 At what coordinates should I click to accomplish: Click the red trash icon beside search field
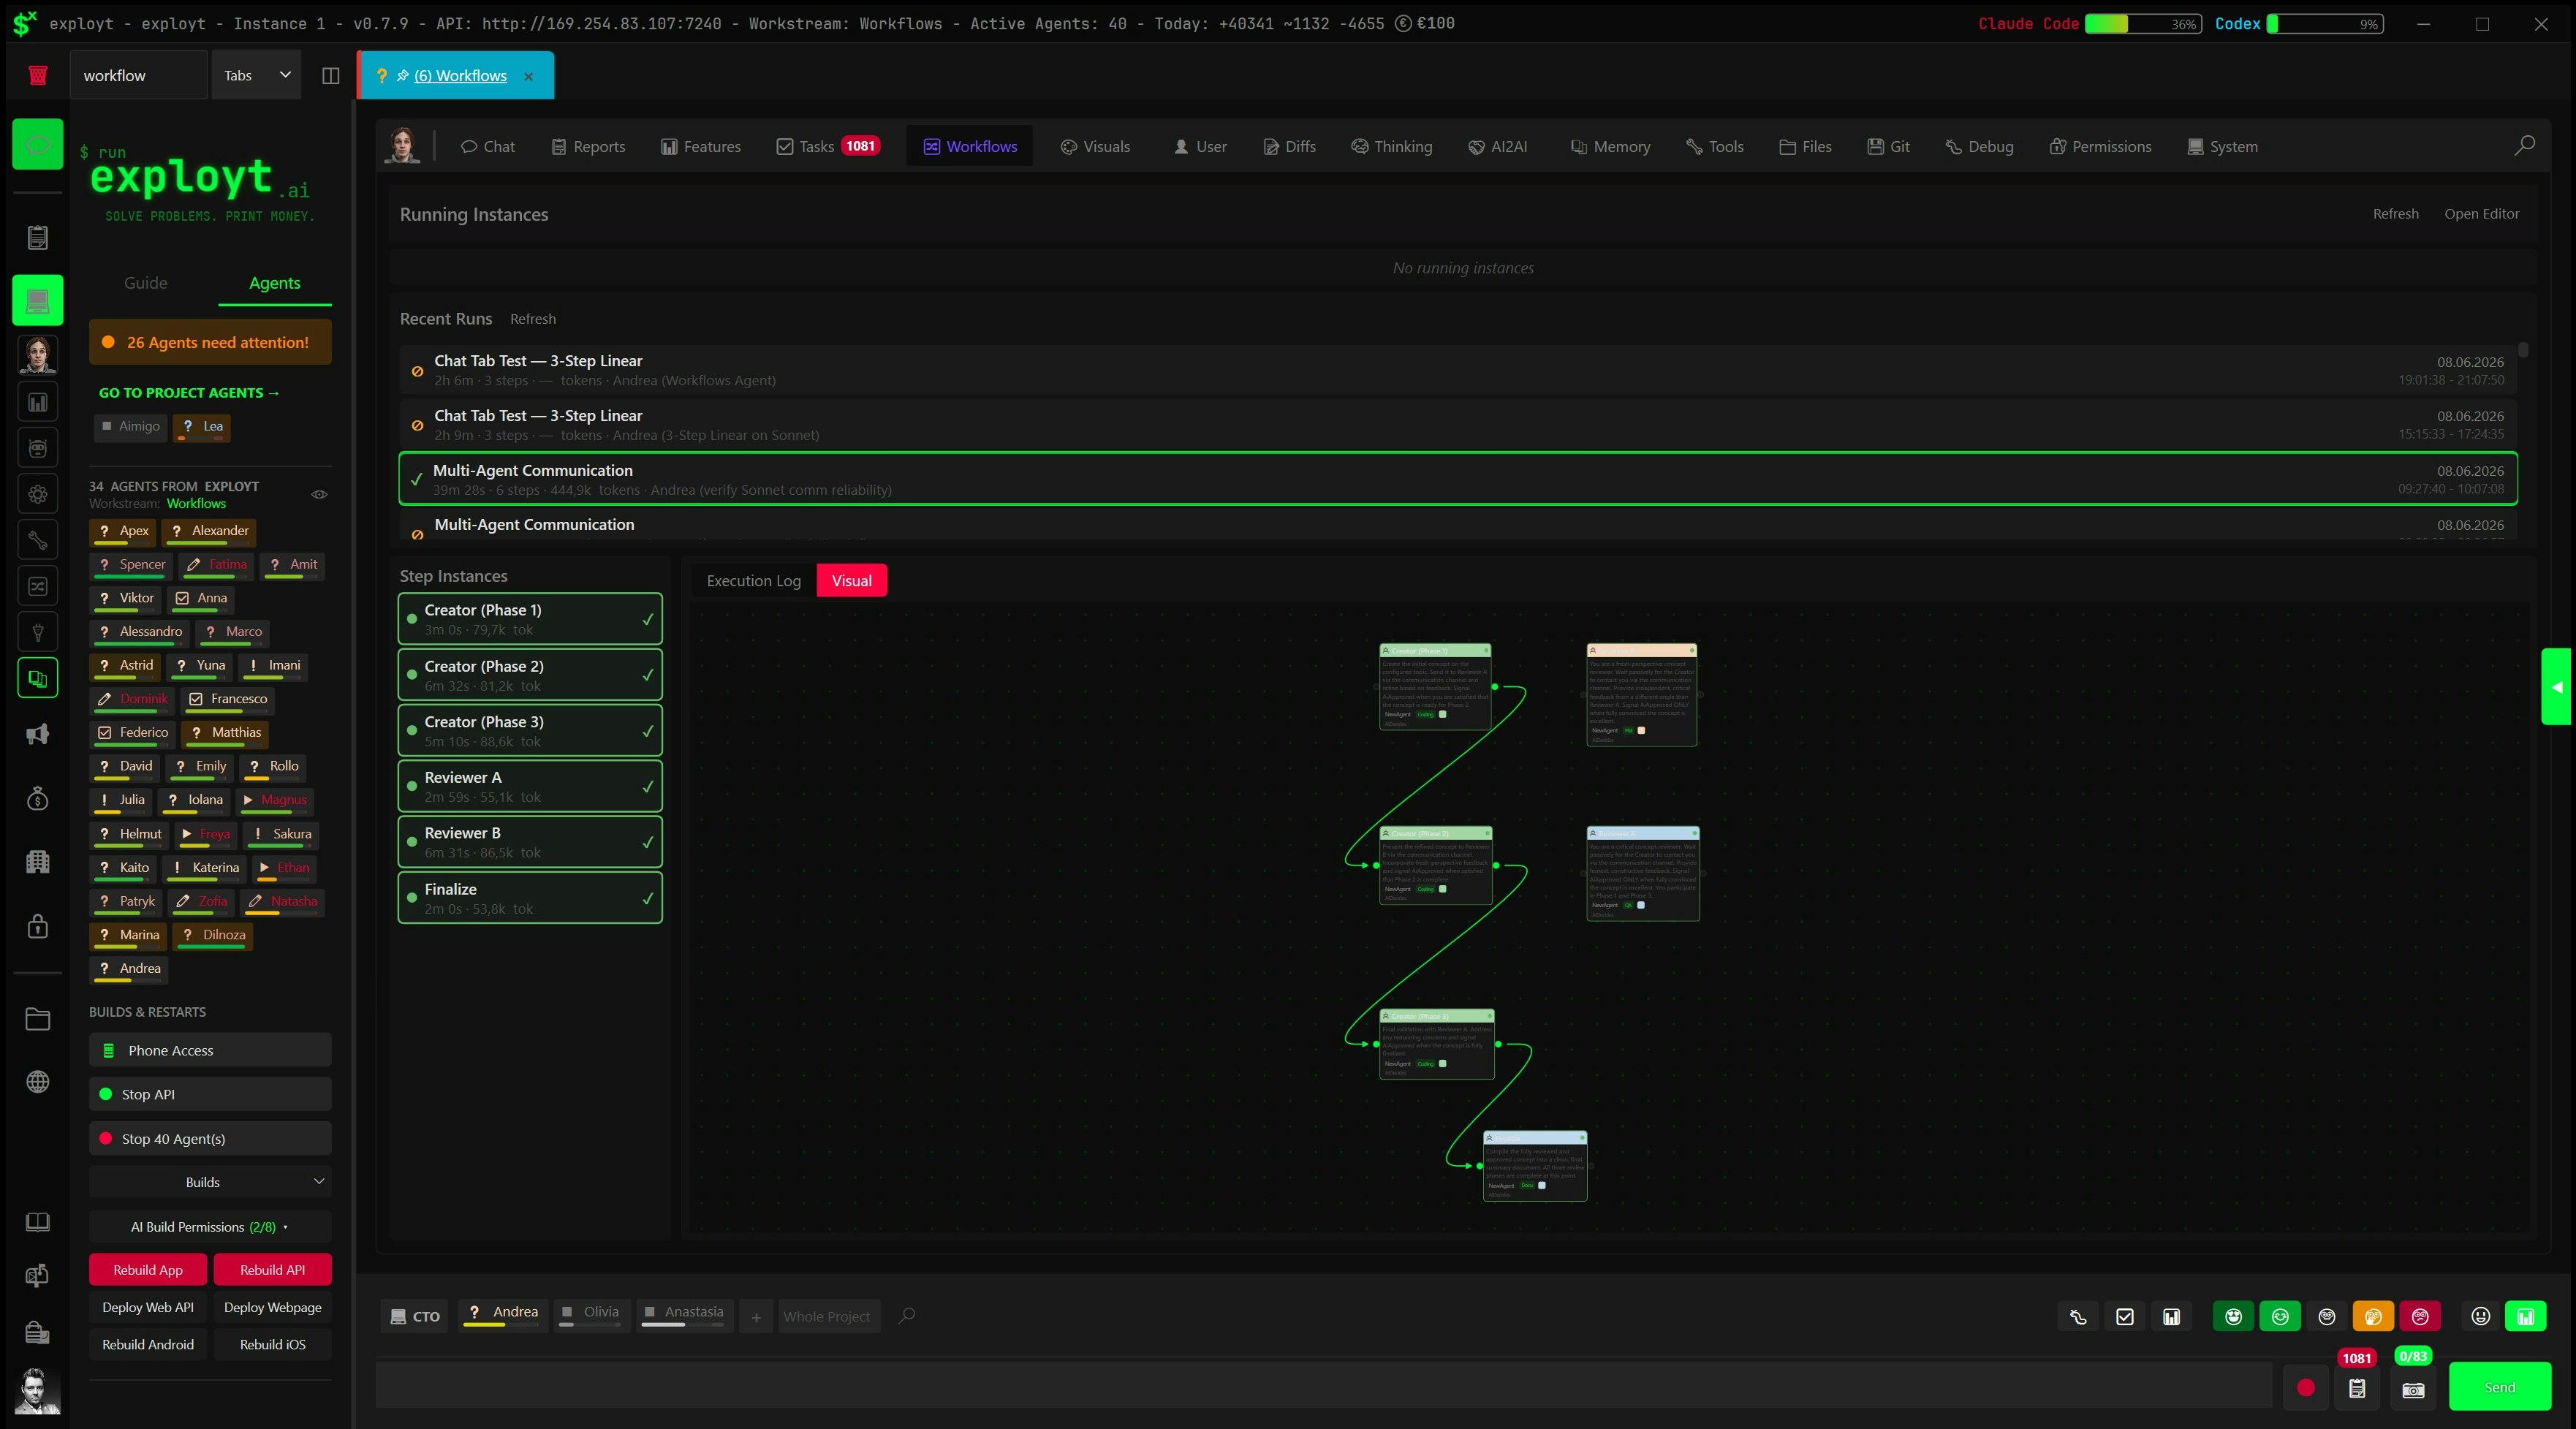tap(38, 75)
